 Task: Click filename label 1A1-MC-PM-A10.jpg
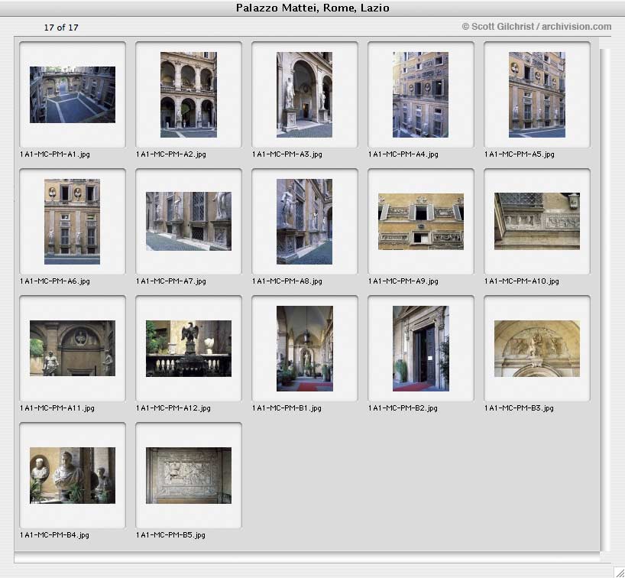coord(521,281)
